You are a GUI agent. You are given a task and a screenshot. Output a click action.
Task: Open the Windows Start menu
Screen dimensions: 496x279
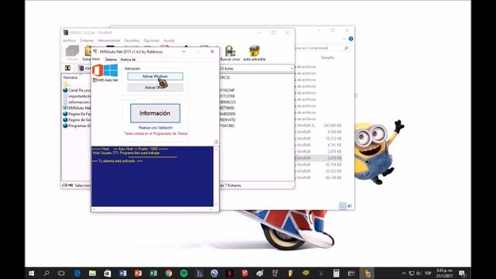click(31, 273)
